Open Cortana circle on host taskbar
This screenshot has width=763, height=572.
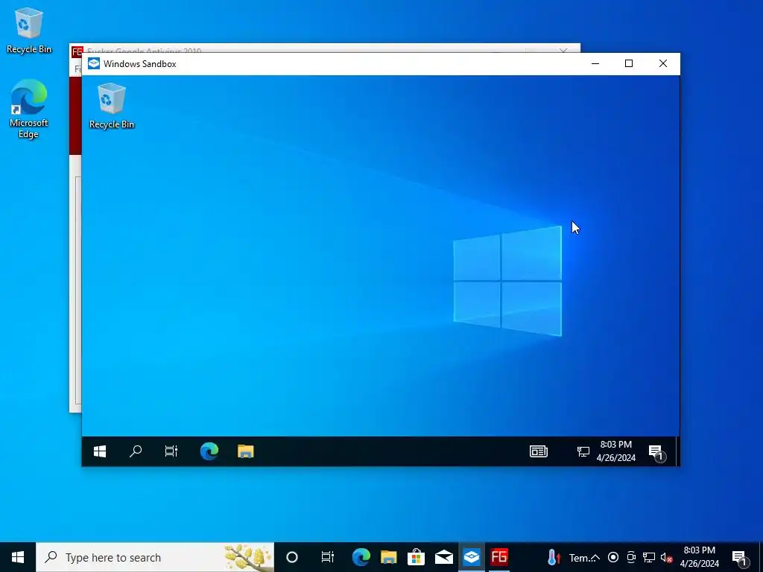[292, 557]
